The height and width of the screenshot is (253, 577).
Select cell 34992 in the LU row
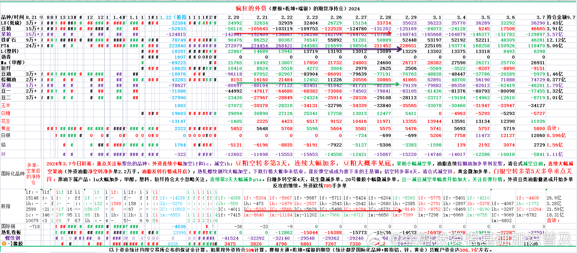pyautogui.click(x=235, y=23)
